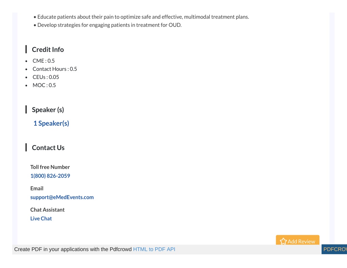The width and height of the screenshot is (347, 268).
Task: Select the Speaker (s) section heading
Action: (48, 109)
